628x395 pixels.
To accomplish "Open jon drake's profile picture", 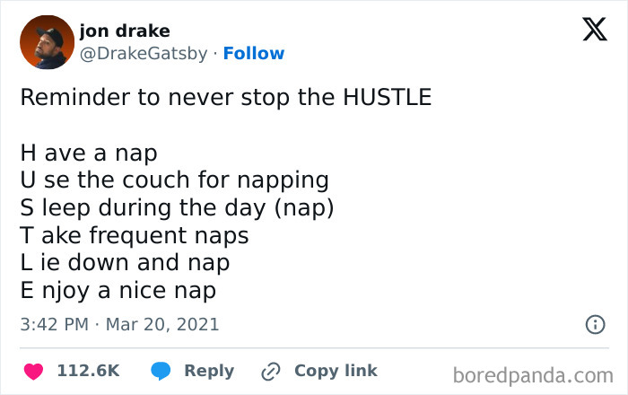I will pos(47,42).
